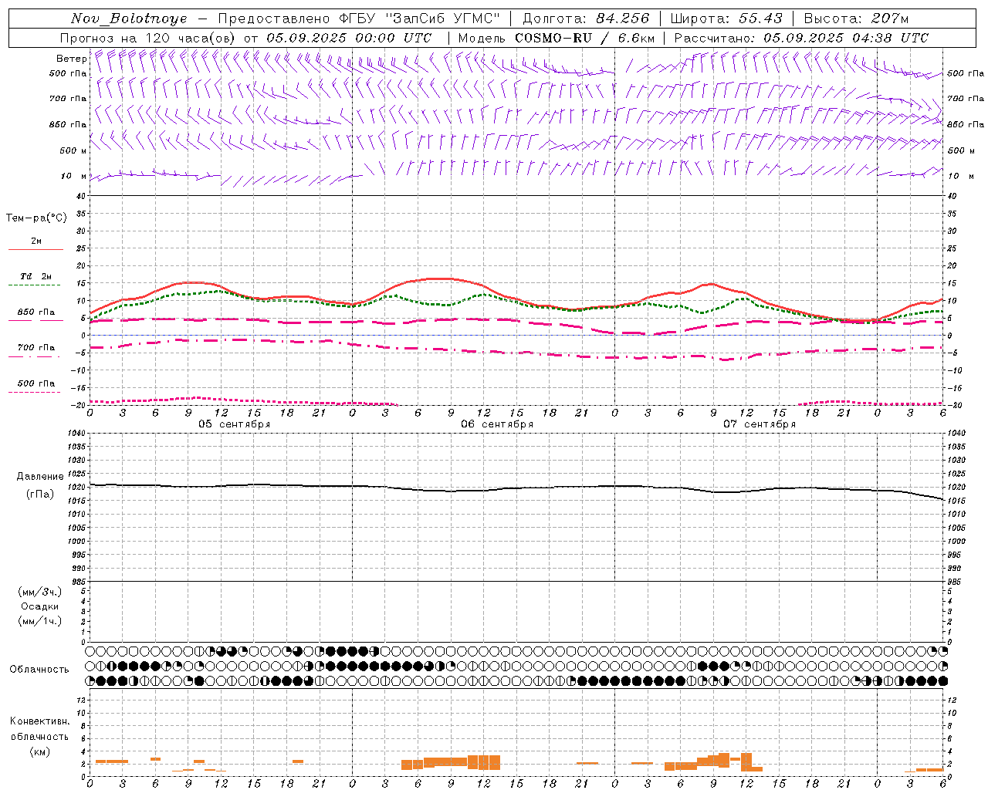
Task: Select the "ЗапСиб УГМС" provider text
Action: coord(443,19)
